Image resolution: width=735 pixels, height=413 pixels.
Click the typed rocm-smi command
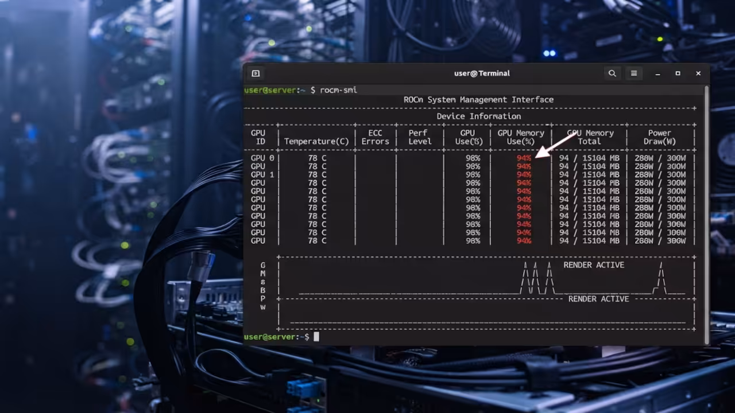pos(338,90)
